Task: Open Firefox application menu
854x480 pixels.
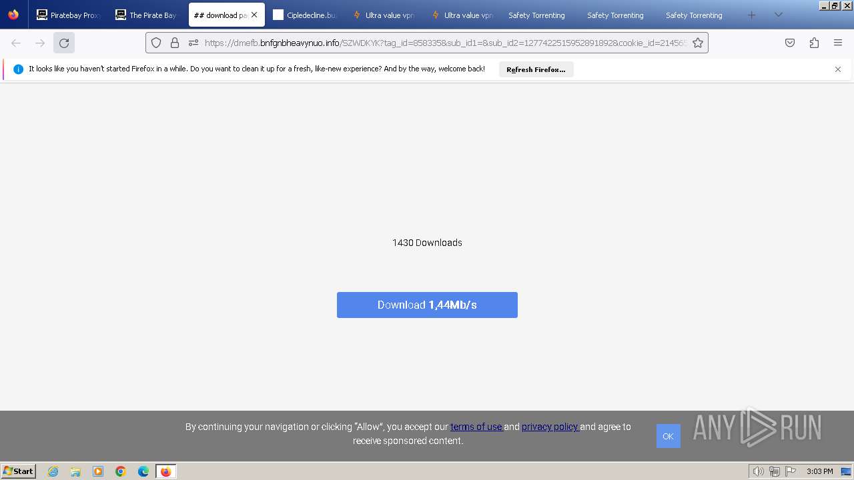Action: point(838,43)
